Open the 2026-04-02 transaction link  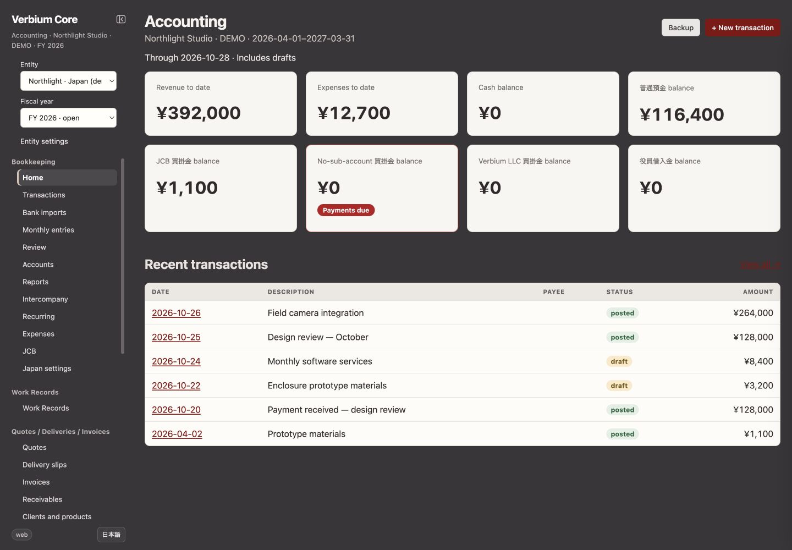point(177,434)
